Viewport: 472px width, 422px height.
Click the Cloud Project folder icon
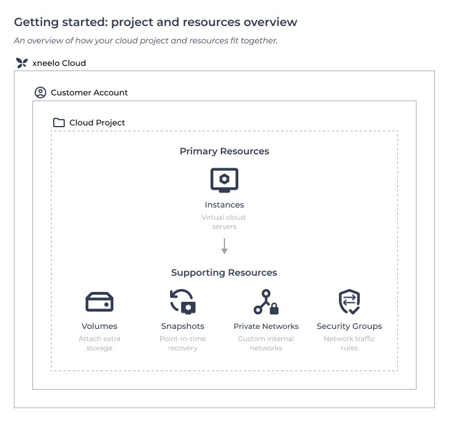point(58,123)
